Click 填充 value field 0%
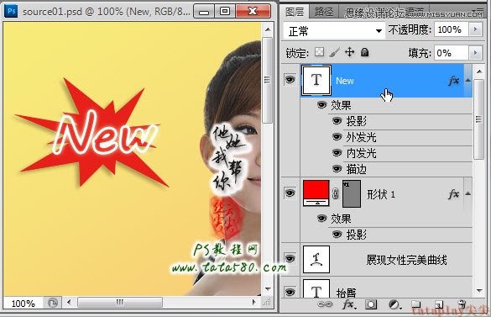 point(451,53)
